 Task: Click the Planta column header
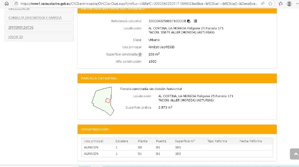pyautogui.click(x=142, y=141)
